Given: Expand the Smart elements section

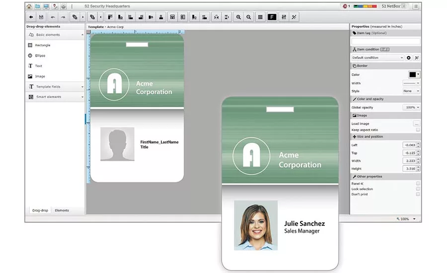Looking at the screenshot, I should pos(55,97).
